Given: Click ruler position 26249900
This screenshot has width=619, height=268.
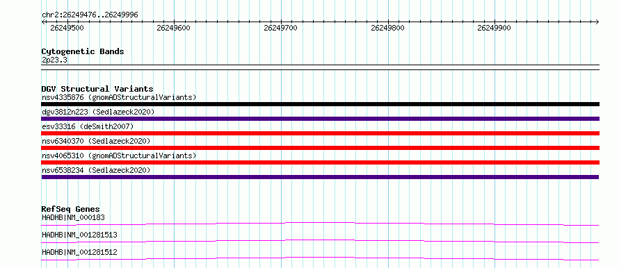Looking at the screenshot, I should click(494, 28).
